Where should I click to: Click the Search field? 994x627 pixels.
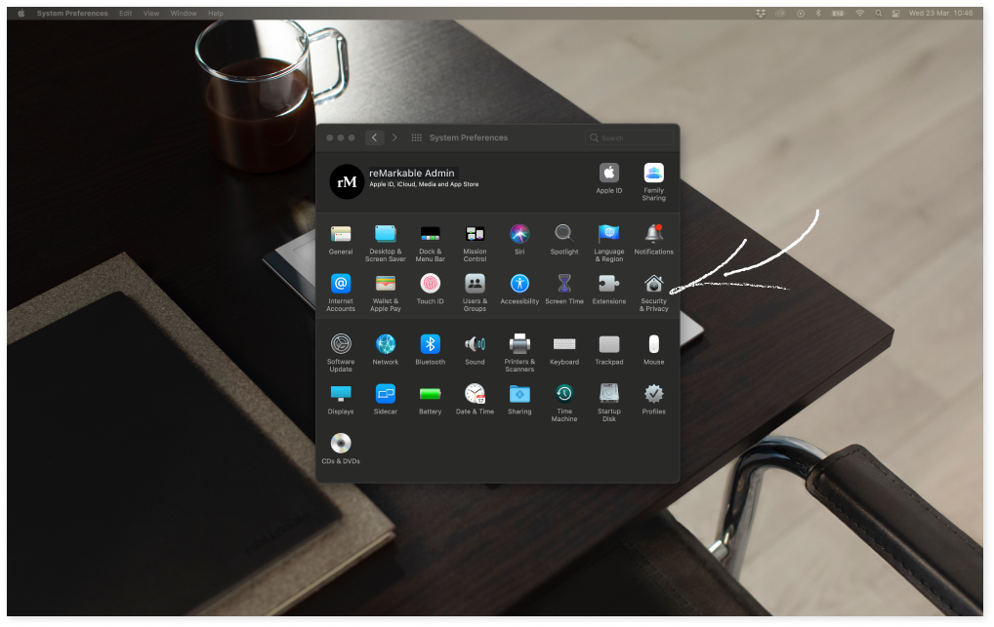click(x=630, y=138)
